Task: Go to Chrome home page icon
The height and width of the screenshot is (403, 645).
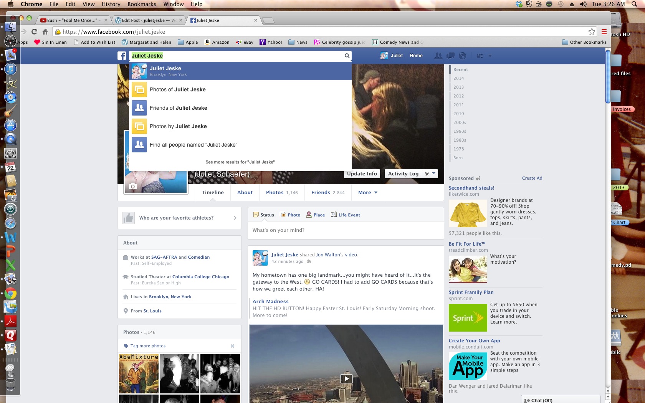Action: 45,32
